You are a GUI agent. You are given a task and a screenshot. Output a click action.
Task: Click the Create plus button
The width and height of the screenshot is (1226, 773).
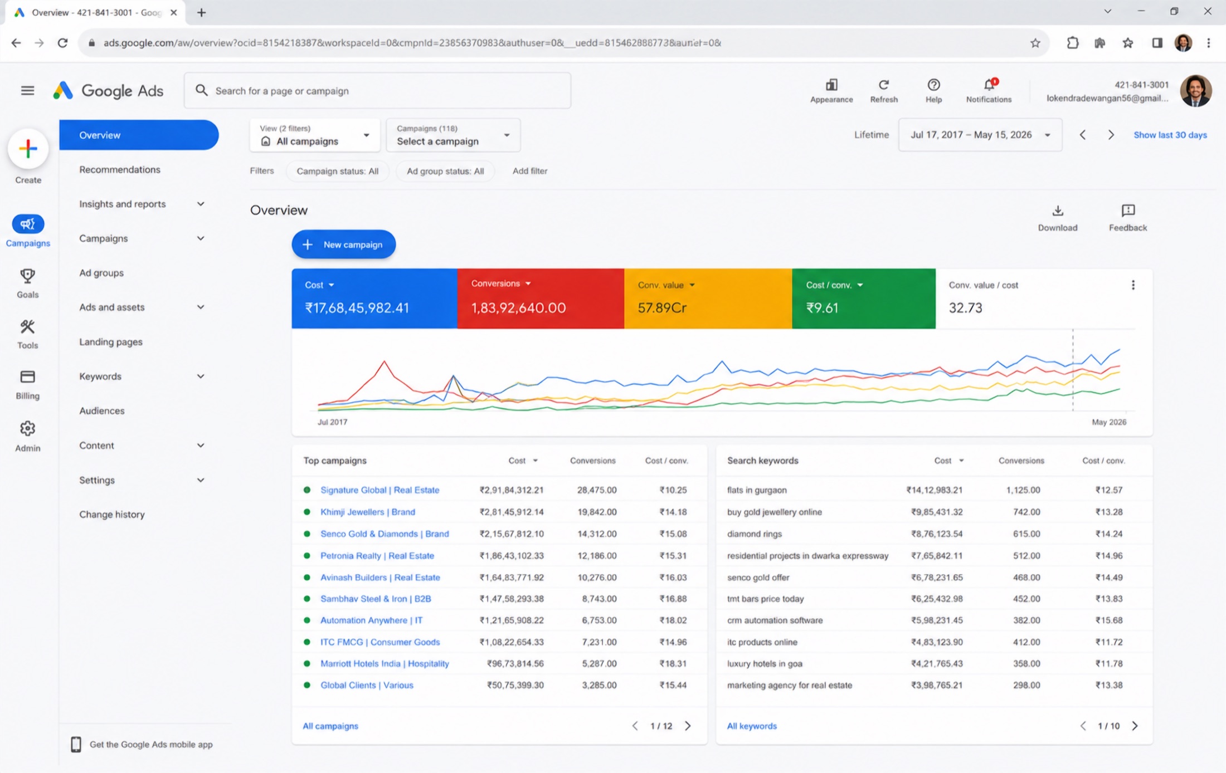pyautogui.click(x=28, y=149)
